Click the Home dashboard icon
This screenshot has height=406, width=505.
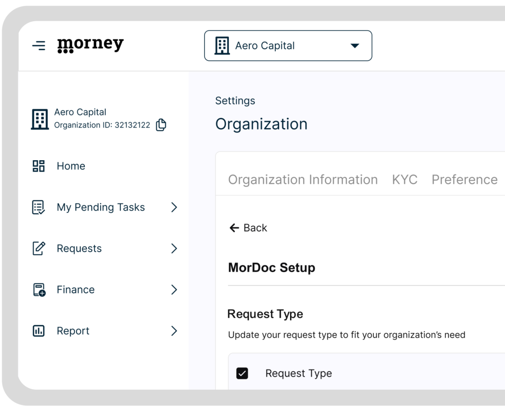tap(38, 166)
